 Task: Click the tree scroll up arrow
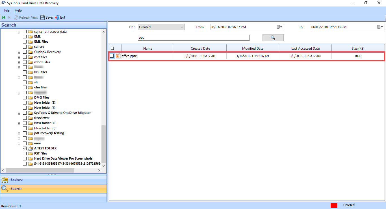pyautogui.click(x=103, y=32)
